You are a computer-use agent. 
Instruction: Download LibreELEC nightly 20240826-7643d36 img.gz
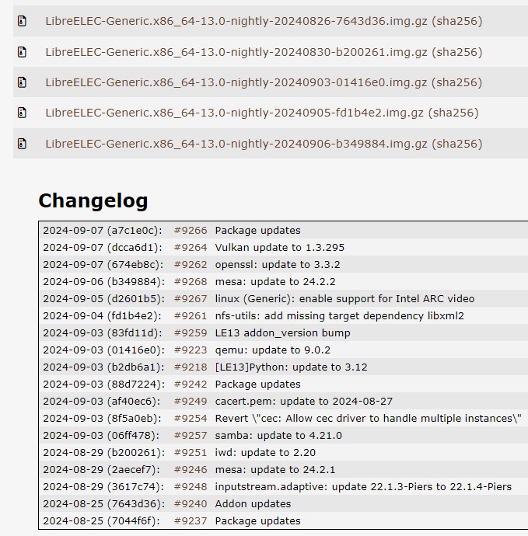click(x=236, y=21)
